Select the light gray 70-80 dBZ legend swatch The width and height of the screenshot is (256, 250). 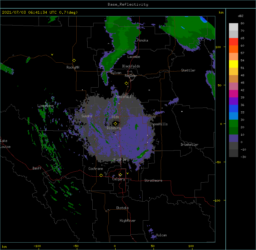click(x=233, y=27)
